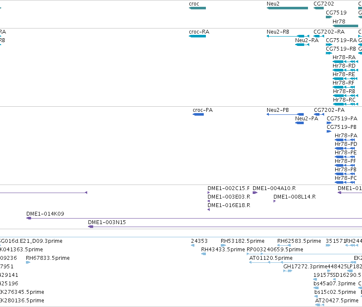Click the DME1-016E18.R clone label

[x=229, y=205]
